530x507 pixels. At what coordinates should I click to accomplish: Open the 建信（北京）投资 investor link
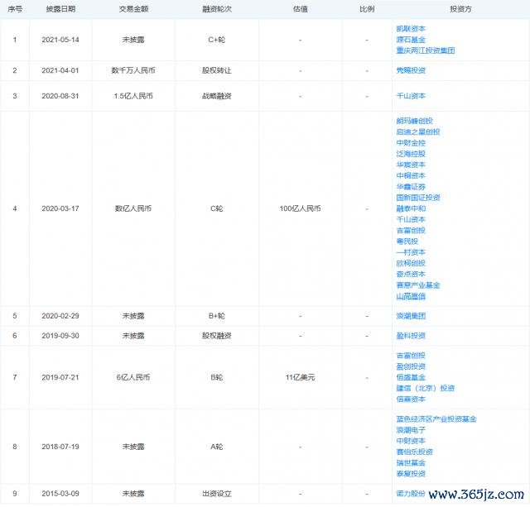[x=425, y=388]
